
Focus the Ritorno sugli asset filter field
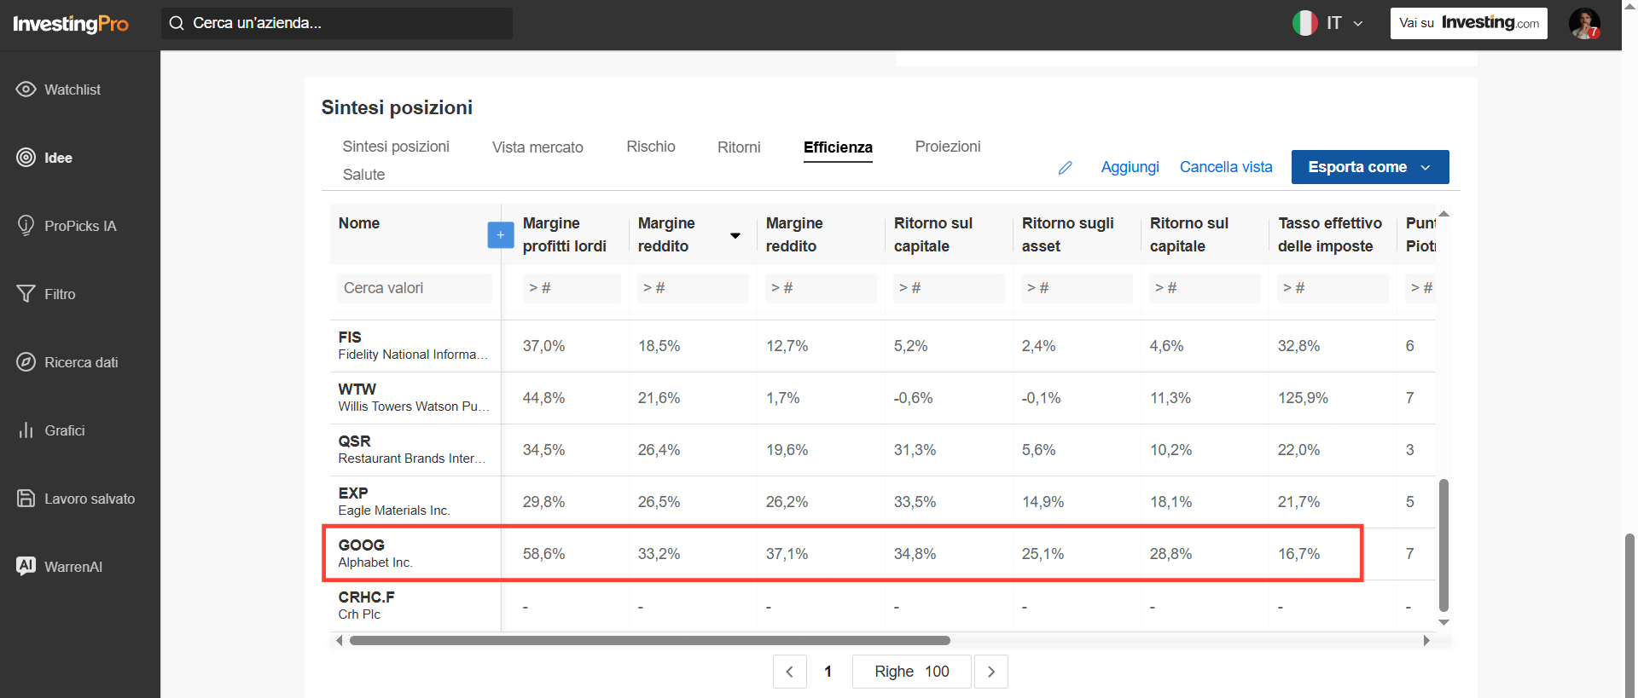click(1077, 288)
